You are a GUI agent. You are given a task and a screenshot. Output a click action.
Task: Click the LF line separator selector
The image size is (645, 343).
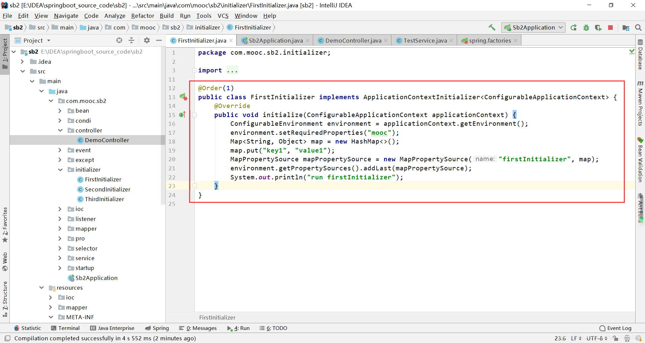point(576,338)
